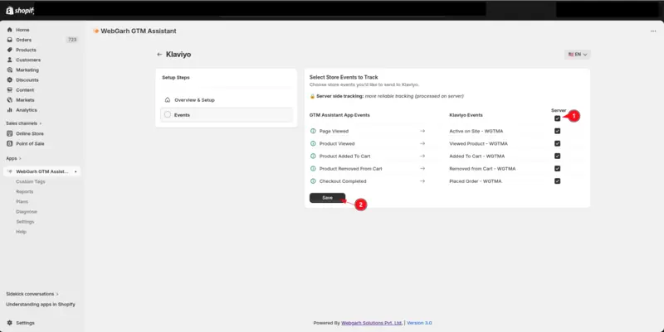Image resolution: width=664 pixels, height=332 pixels.
Task: Click the WebGarh GTM Assistant orange logo
Action: [96, 31]
